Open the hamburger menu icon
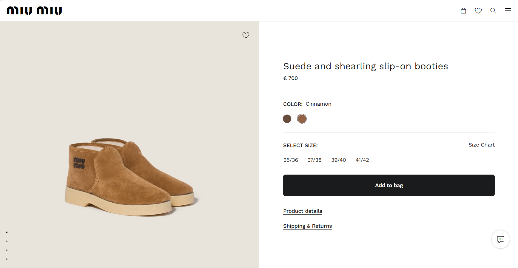518x268 pixels. (508, 11)
